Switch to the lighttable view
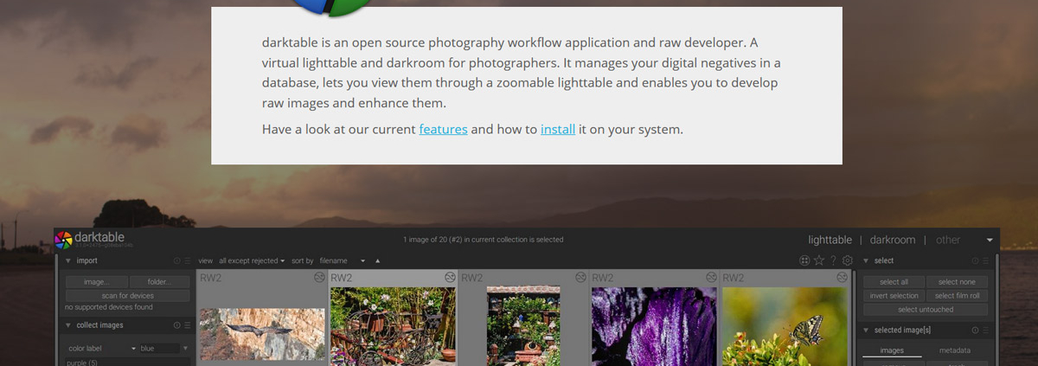1038x366 pixels. point(830,240)
